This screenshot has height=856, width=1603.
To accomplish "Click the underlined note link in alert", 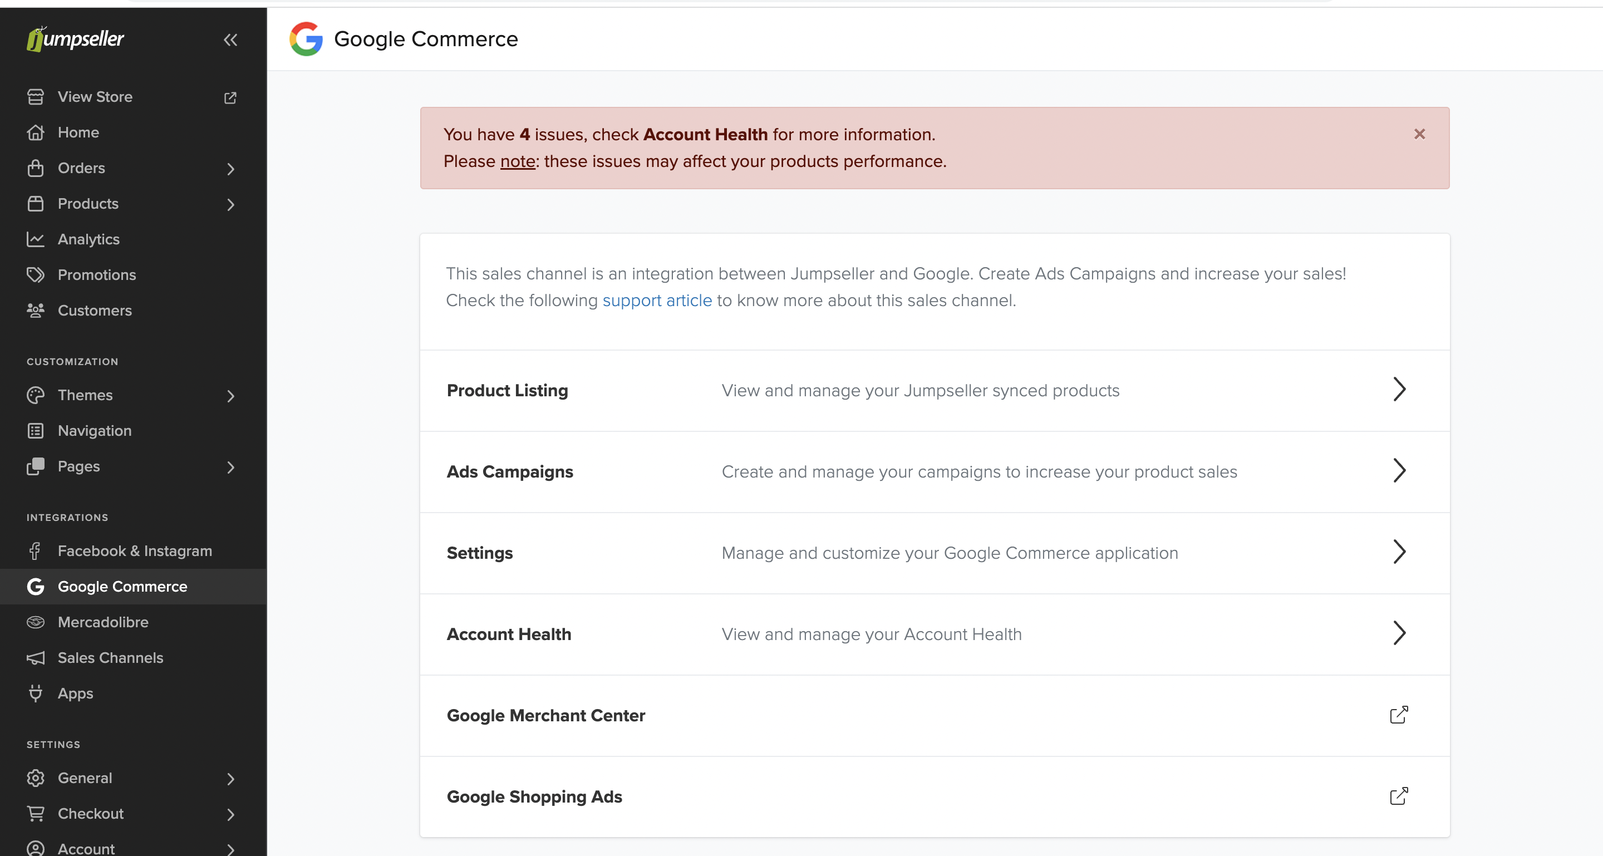I will (x=517, y=162).
